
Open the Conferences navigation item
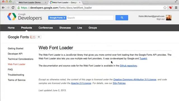(46, 28)
